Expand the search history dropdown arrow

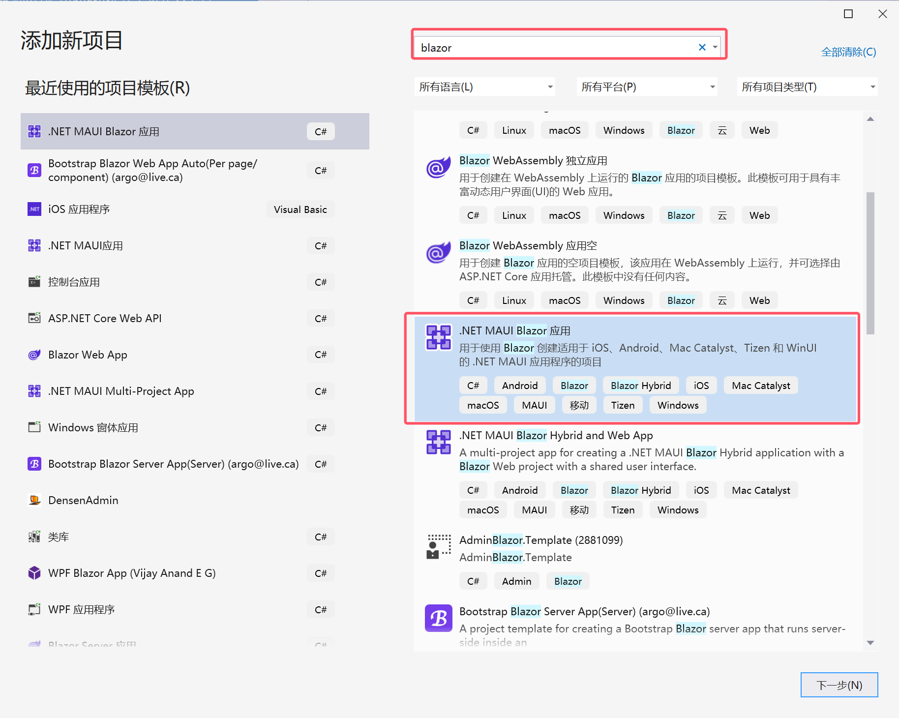coord(715,47)
